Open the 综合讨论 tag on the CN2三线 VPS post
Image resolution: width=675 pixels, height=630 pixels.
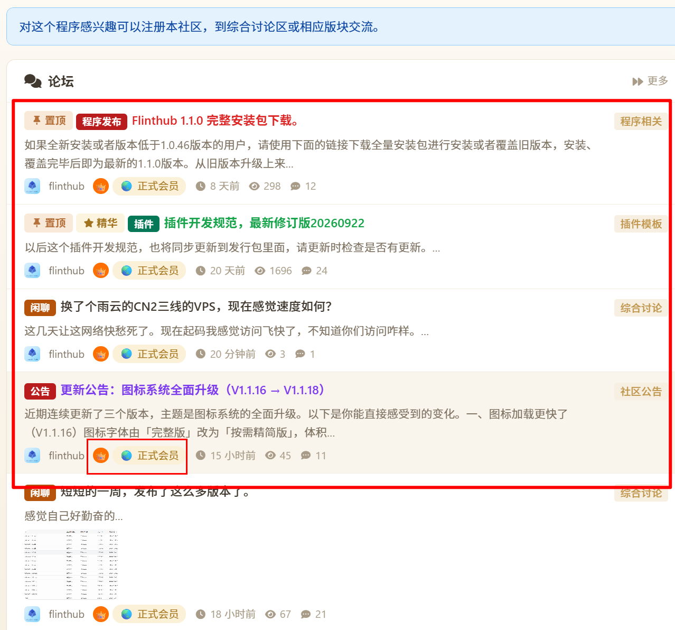click(x=641, y=308)
